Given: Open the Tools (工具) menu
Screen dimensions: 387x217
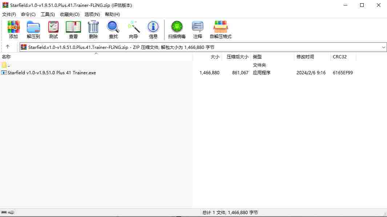Looking at the screenshot, I should click(x=48, y=14).
